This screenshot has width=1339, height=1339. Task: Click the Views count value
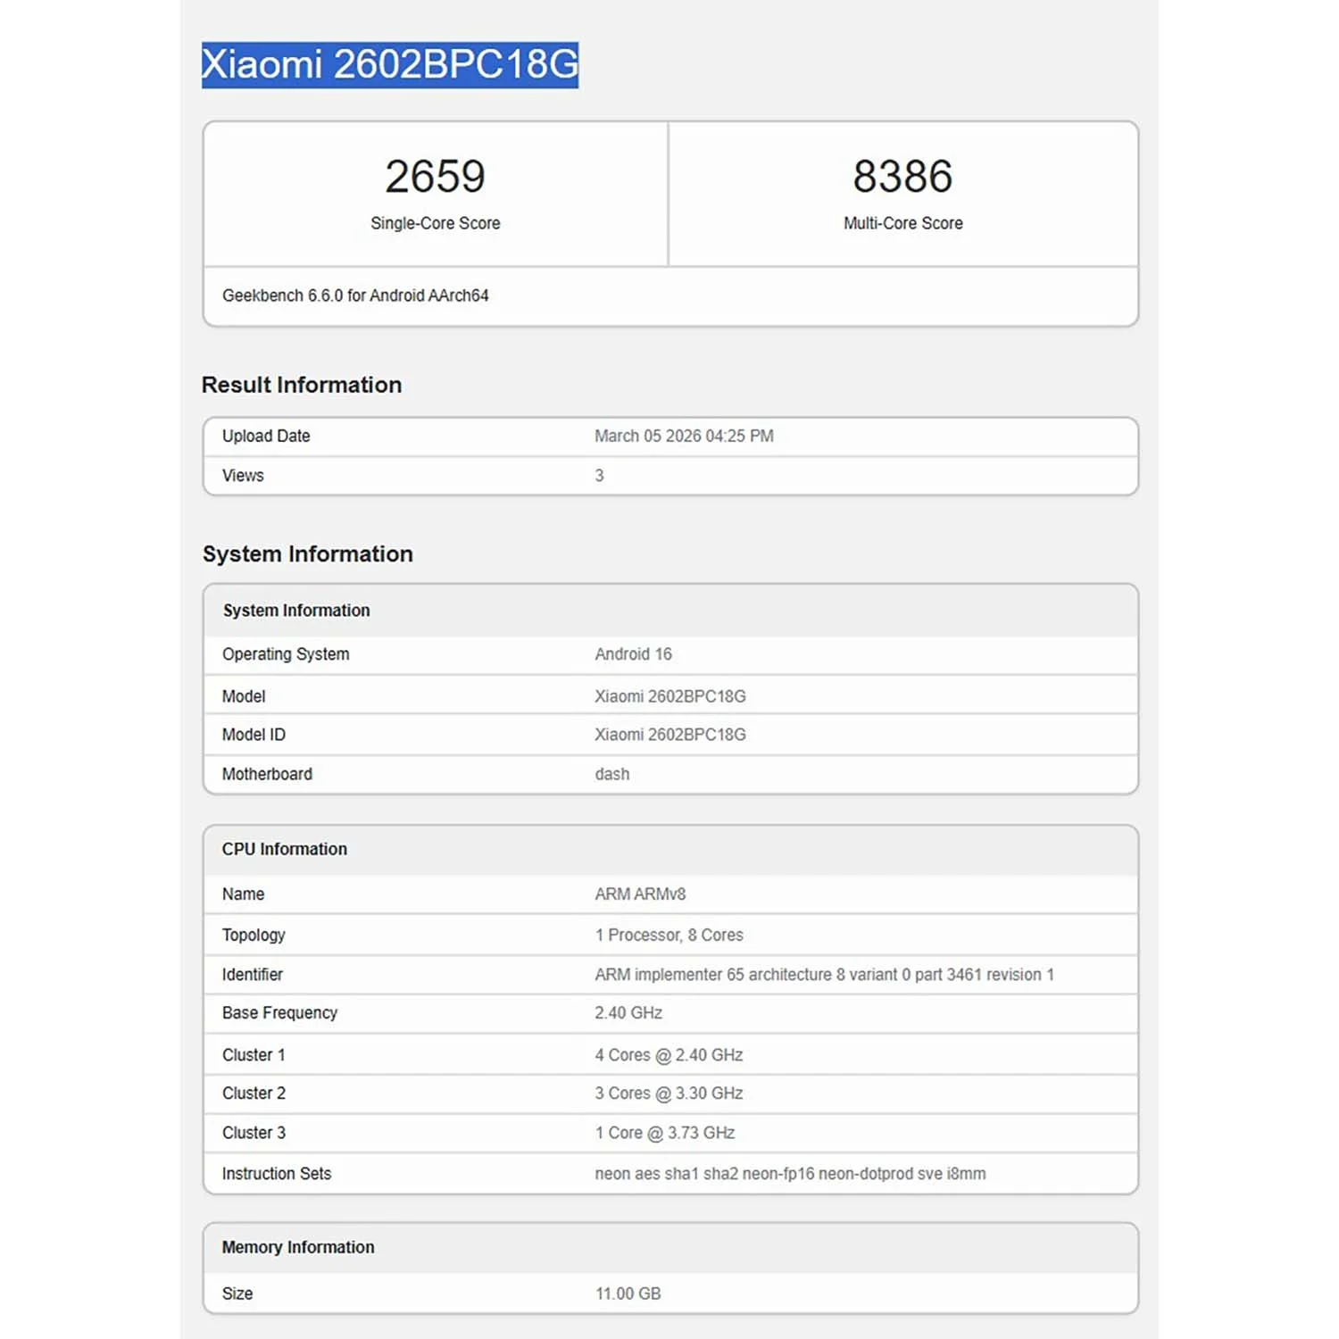click(599, 476)
